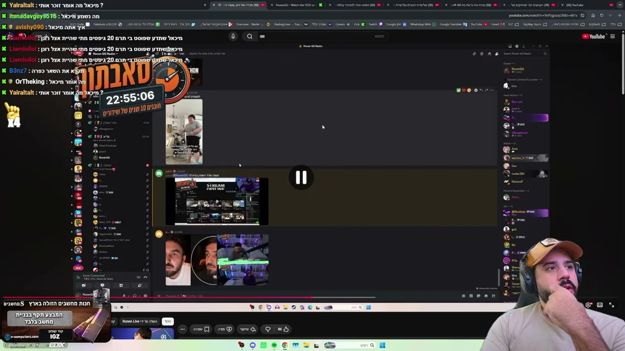
Task: Open the video player settings gear
Action: 588,305
